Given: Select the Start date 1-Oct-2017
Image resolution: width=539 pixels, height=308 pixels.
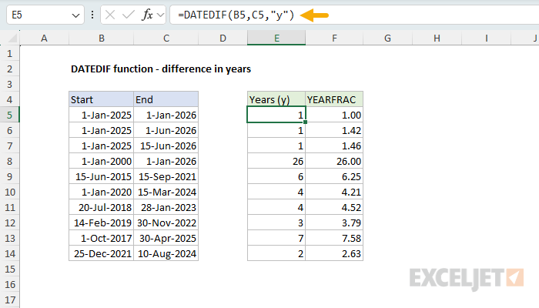Looking at the screenshot, I should pos(101,238).
